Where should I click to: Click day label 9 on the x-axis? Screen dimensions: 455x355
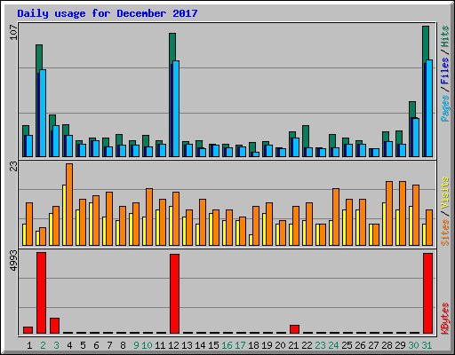tap(136, 345)
